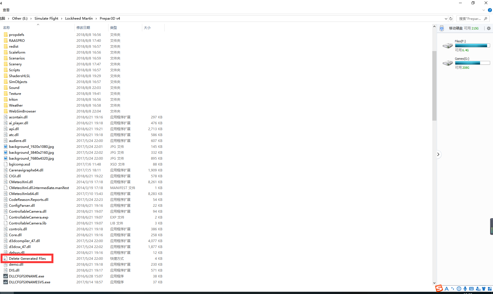The width and height of the screenshot is (493, 294).
Task: Toggle Sogou Chinese/English letter A mode
Action: click(447, 289)
